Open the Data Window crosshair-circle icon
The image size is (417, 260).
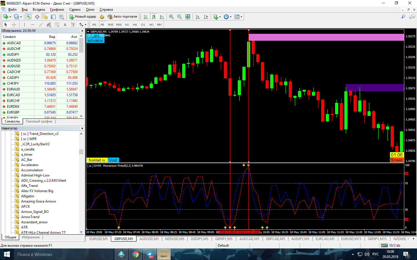[x=37, y=17]
